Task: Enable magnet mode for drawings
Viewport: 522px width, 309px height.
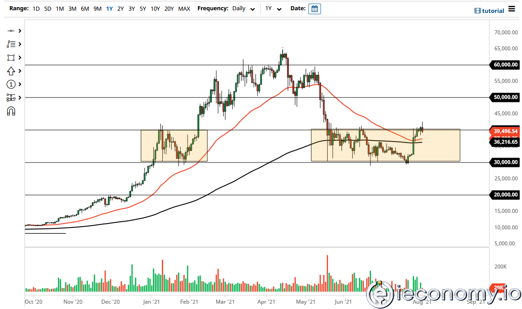Action: [11, 111]
